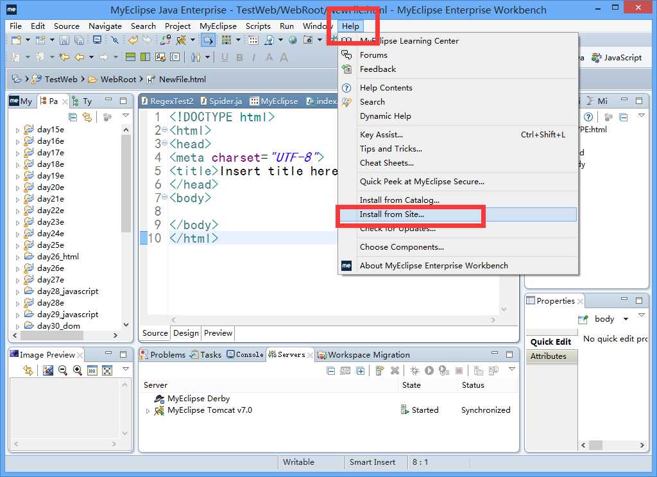The height and width of the screenshot is (477, 657).
Task: Click the add new server icon in Servers view
Action: pyautogui.click(x=380, y=370)
